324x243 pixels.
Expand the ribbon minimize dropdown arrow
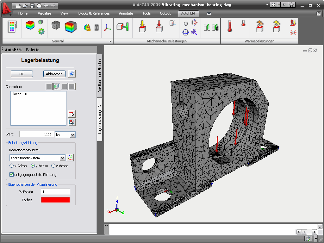[x=209, y=14]
